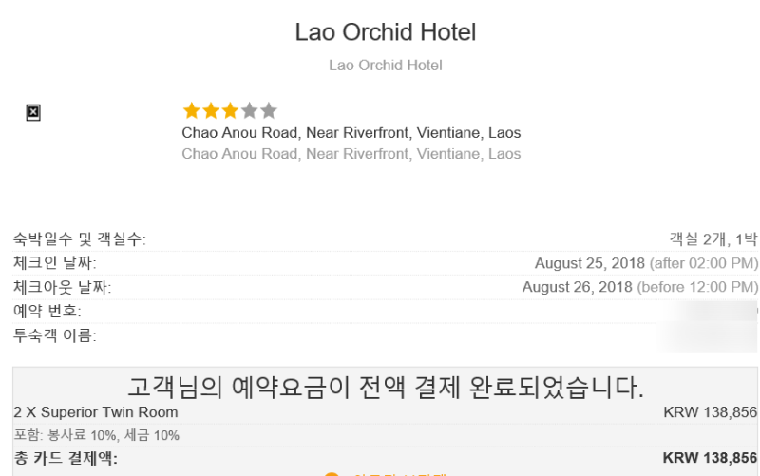
Task: Click the 2 X Superior Twin Room line
Action: (96, 412)
